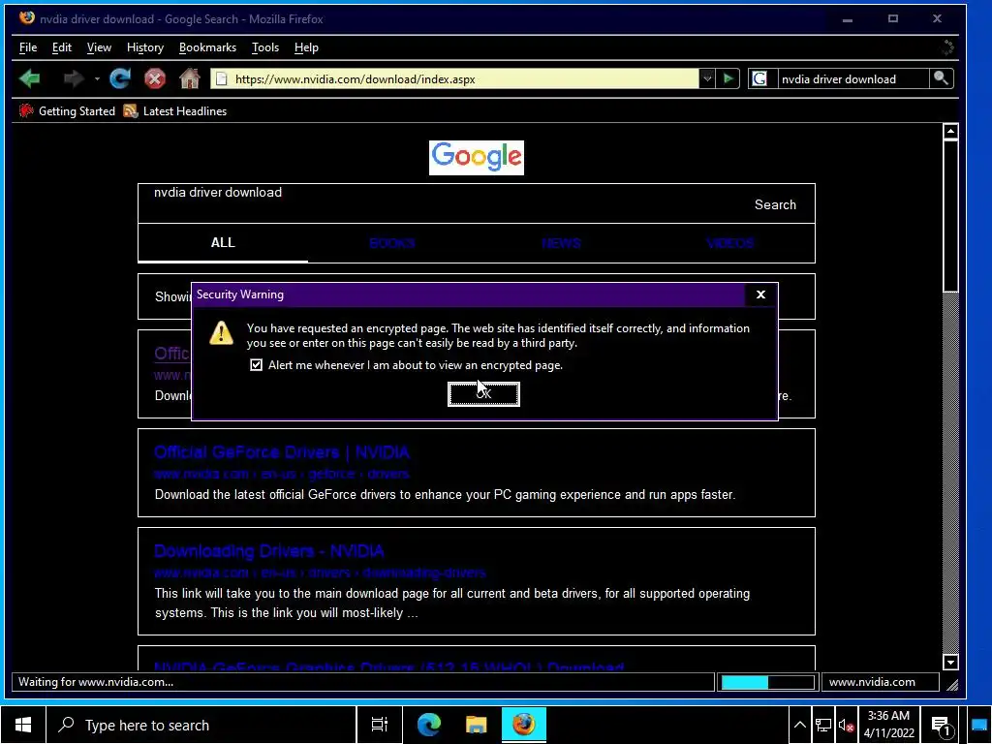Open the Edit menu
The height and width of the screenshot is (744, 992).
(61, 47)
